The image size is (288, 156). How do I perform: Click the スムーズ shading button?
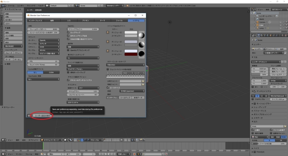[x=9, y=53]
